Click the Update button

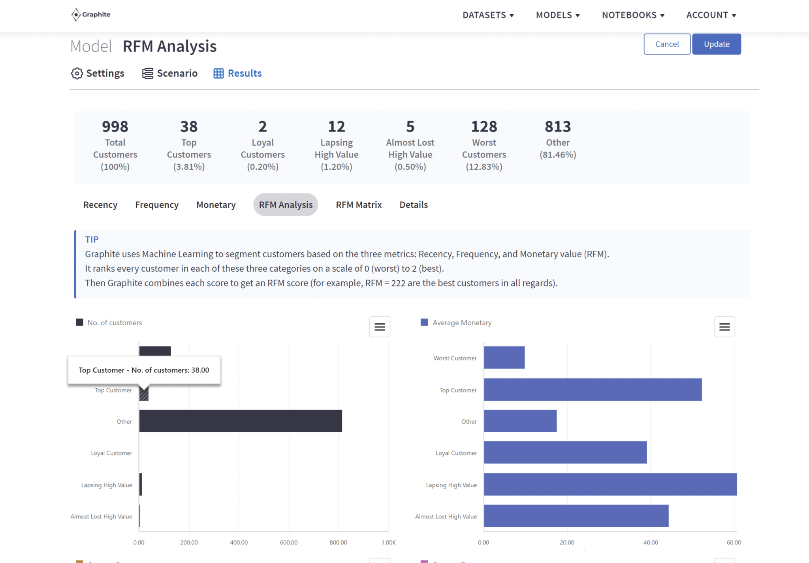pyautogui.click(x=716, y=44)
